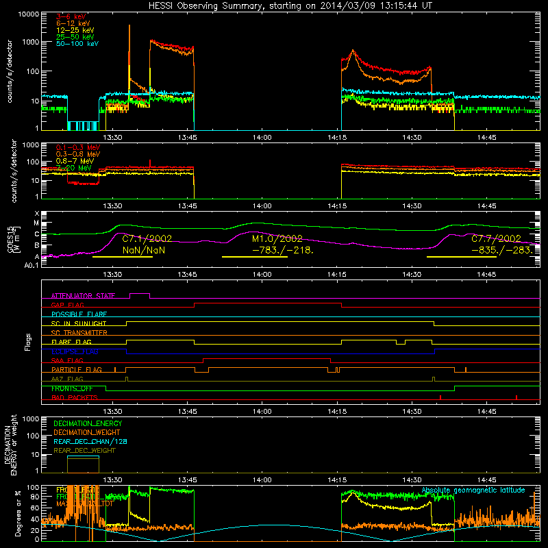This screenshot has width=548, height=548.
Task: Click the 0.8-7 MeV legend label
Action: [75, 161]
